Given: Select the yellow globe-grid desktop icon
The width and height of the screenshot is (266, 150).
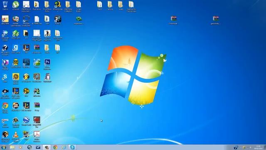Looking at the screenshot, I should click(x=16, y=77).
